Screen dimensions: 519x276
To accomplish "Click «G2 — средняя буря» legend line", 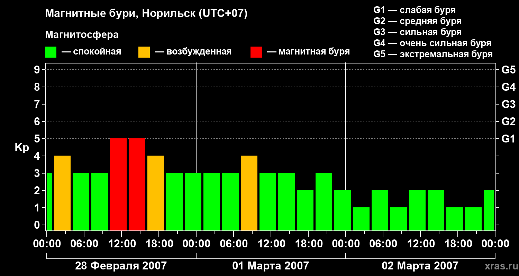I will (417, 21).
